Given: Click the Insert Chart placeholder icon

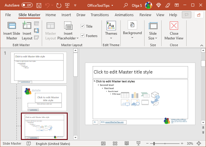Looking at the screenshot, I should pos(135,95).
